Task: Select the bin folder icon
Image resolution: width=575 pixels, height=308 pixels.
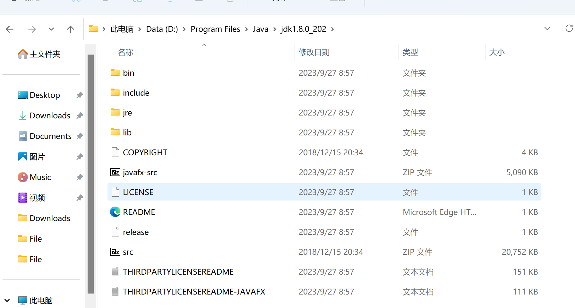Action: click(x=115, y=73)
